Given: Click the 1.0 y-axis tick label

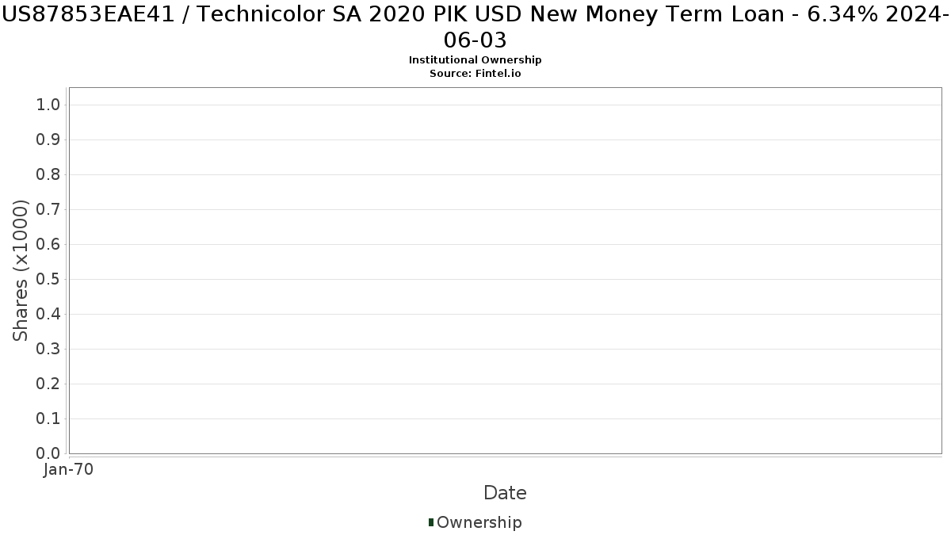Looking at the screenshot, I should [x=48, y=105].
